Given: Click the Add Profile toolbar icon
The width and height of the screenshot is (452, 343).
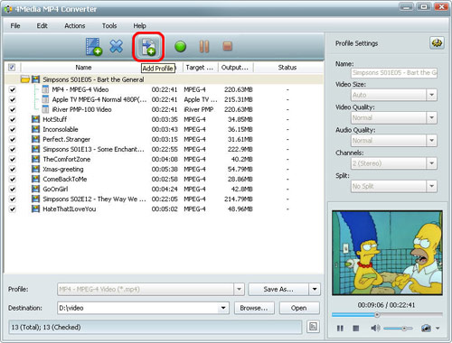Looking at the screenshot, I should click(x=148, y=47).
